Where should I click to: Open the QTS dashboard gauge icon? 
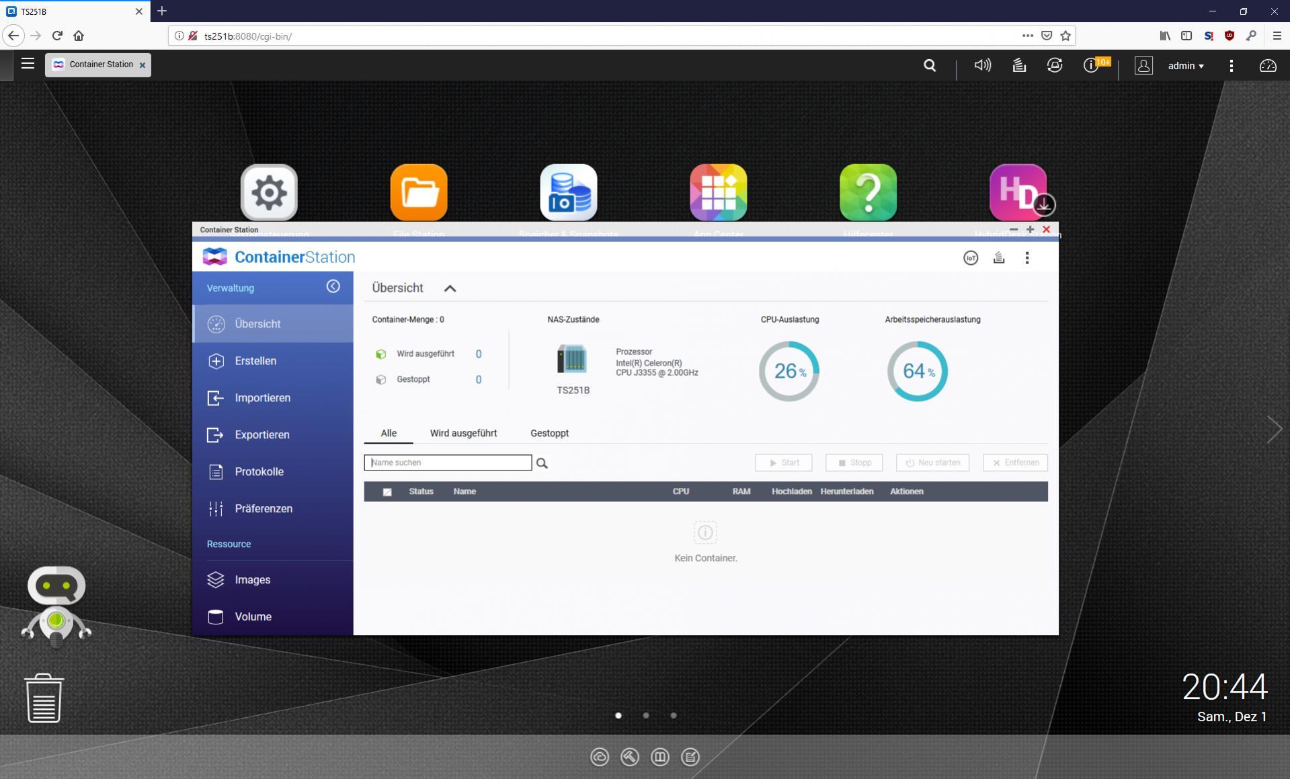coord(1268,65)
